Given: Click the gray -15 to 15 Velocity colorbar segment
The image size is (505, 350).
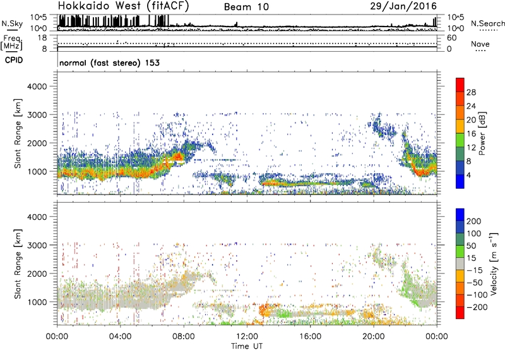Looking at the screenshot, I should [x=460, y=263].
